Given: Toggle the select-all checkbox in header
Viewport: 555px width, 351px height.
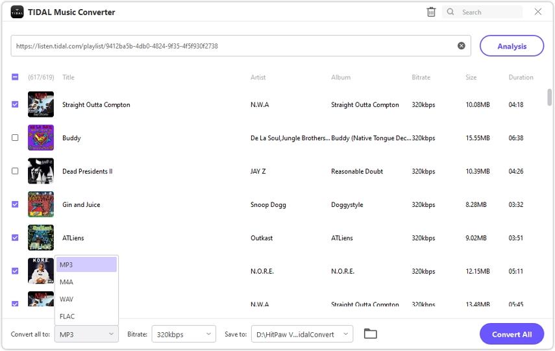Looking at the screenshot, I should tap(15, 77).
